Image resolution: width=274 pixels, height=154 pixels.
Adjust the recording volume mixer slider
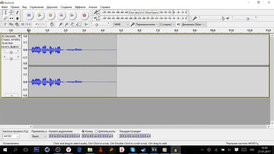[x=211, y=18]
